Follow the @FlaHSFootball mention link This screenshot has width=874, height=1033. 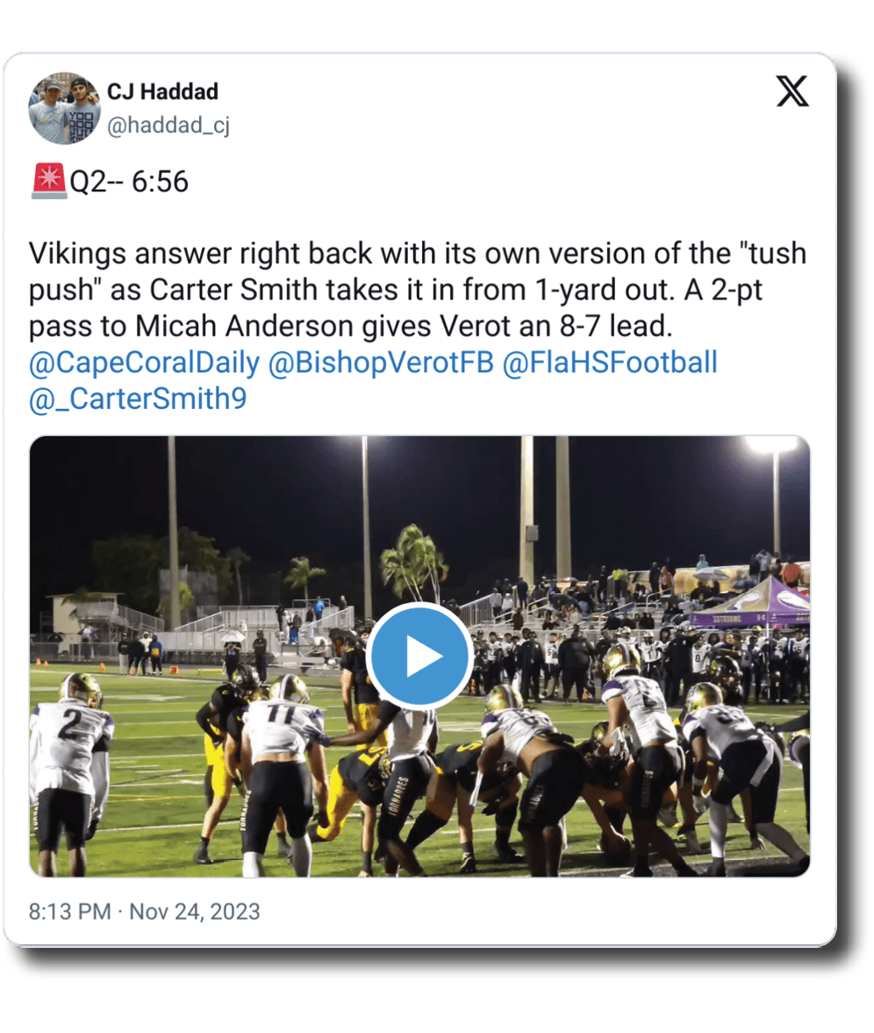610,362
